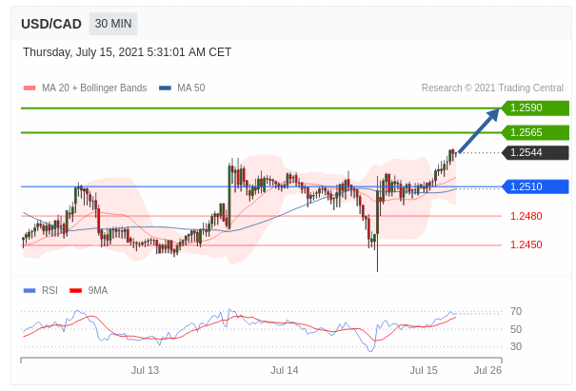Toggle the RSI legend entry
The width and height of the screenshot is (576, 391).
click(50, 290)
